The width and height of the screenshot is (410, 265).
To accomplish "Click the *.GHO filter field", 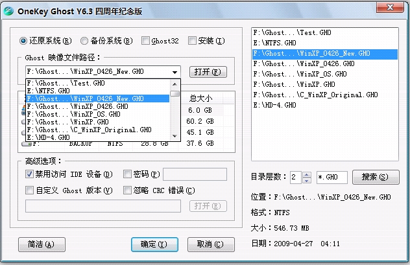I will click(x=332, y=178).
